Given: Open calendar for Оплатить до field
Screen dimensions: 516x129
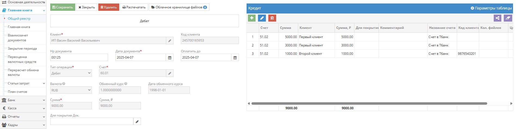Looking at the screenshot, I should click(235, 57).
